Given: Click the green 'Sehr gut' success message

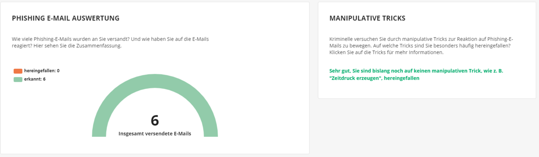Looking at the screenshot, I should click(416, 74).
